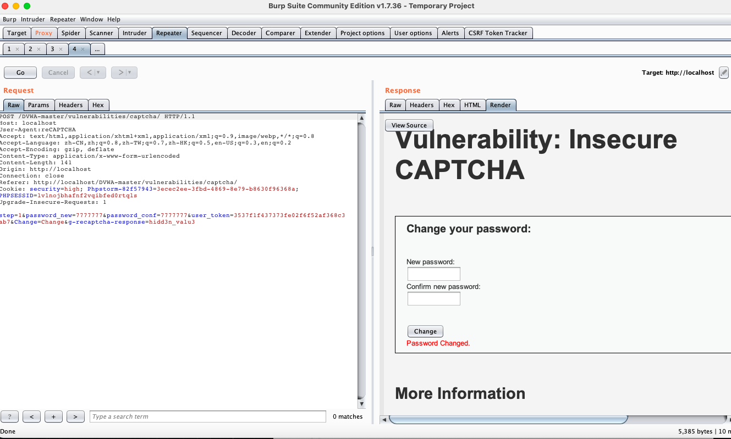Click the edit target pencil icon

tap(724, 73)
